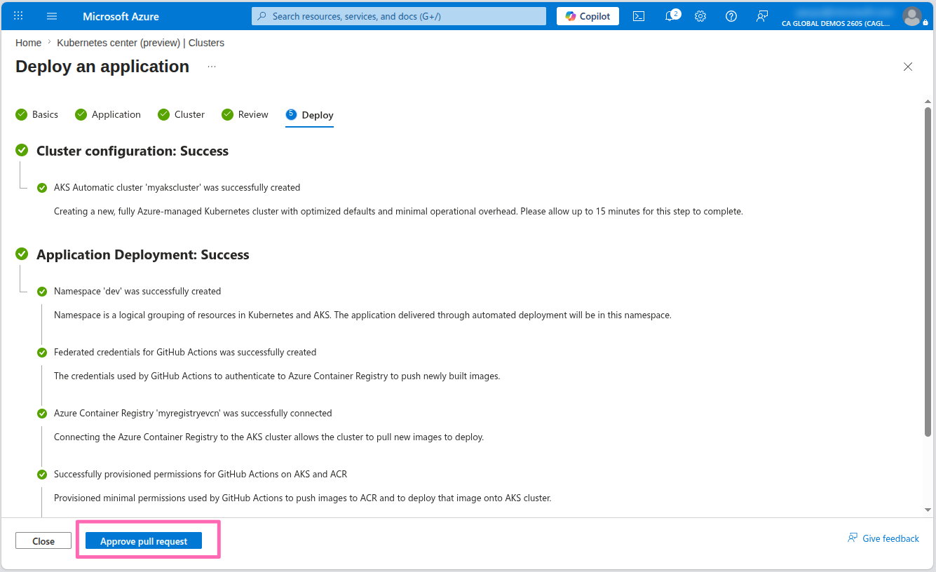The height and width of the screenshot is (572, 936).
Task: Select the Deploy step tab
Action: point(309,115)
